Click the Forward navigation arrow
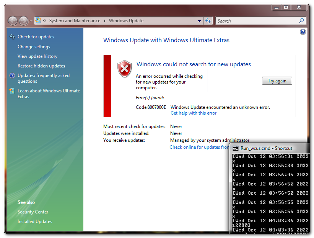This screenshot has height=238, width=314. pyautogui.click(x=23, y=21)
